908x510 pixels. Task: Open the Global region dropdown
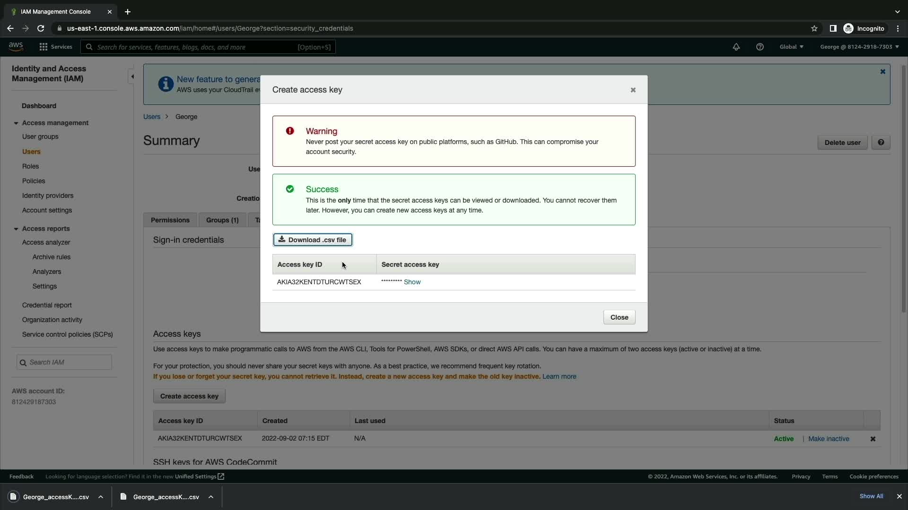coord(791,47)
